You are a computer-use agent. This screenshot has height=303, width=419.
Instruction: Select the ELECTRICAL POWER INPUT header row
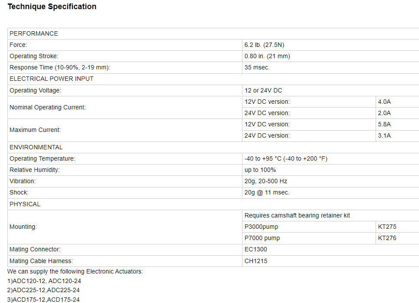click(213, 79)
